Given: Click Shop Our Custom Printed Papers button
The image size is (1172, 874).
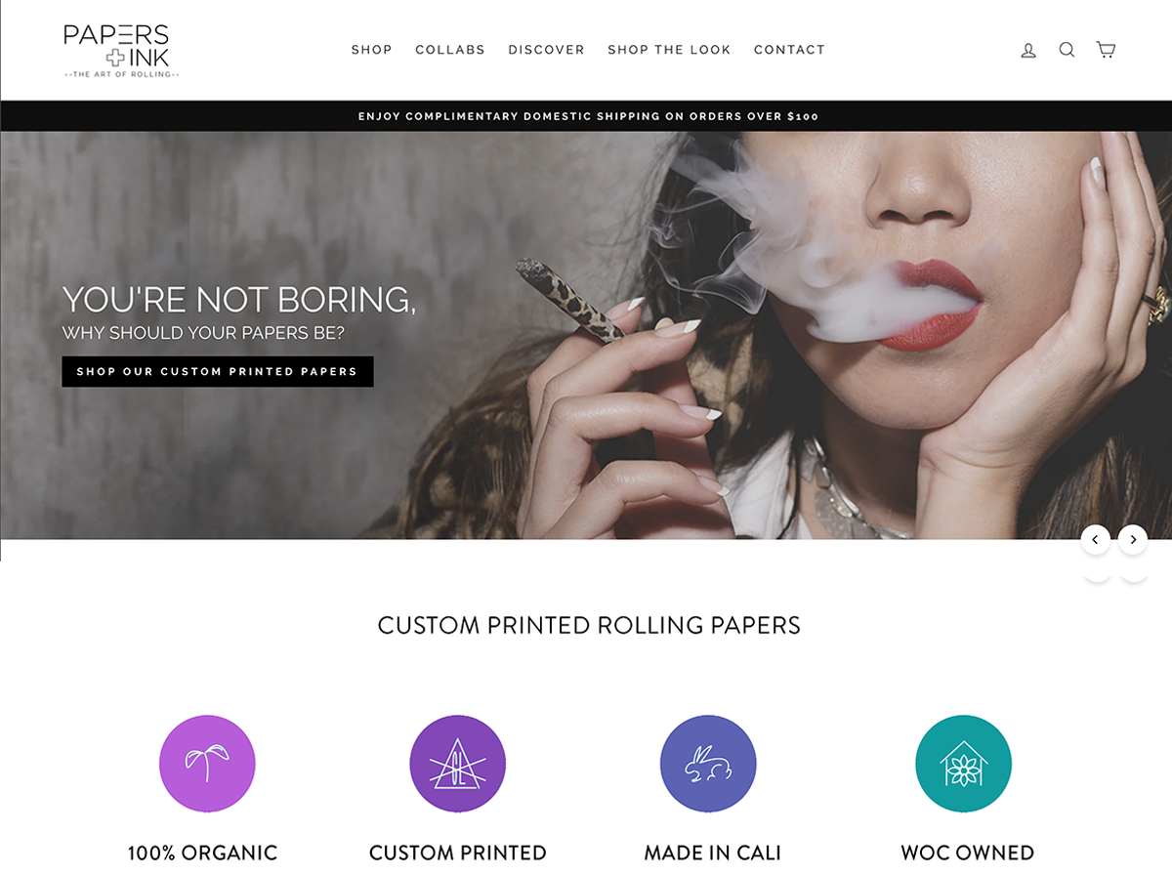Looking at the screenshot, I should (218, 371).
